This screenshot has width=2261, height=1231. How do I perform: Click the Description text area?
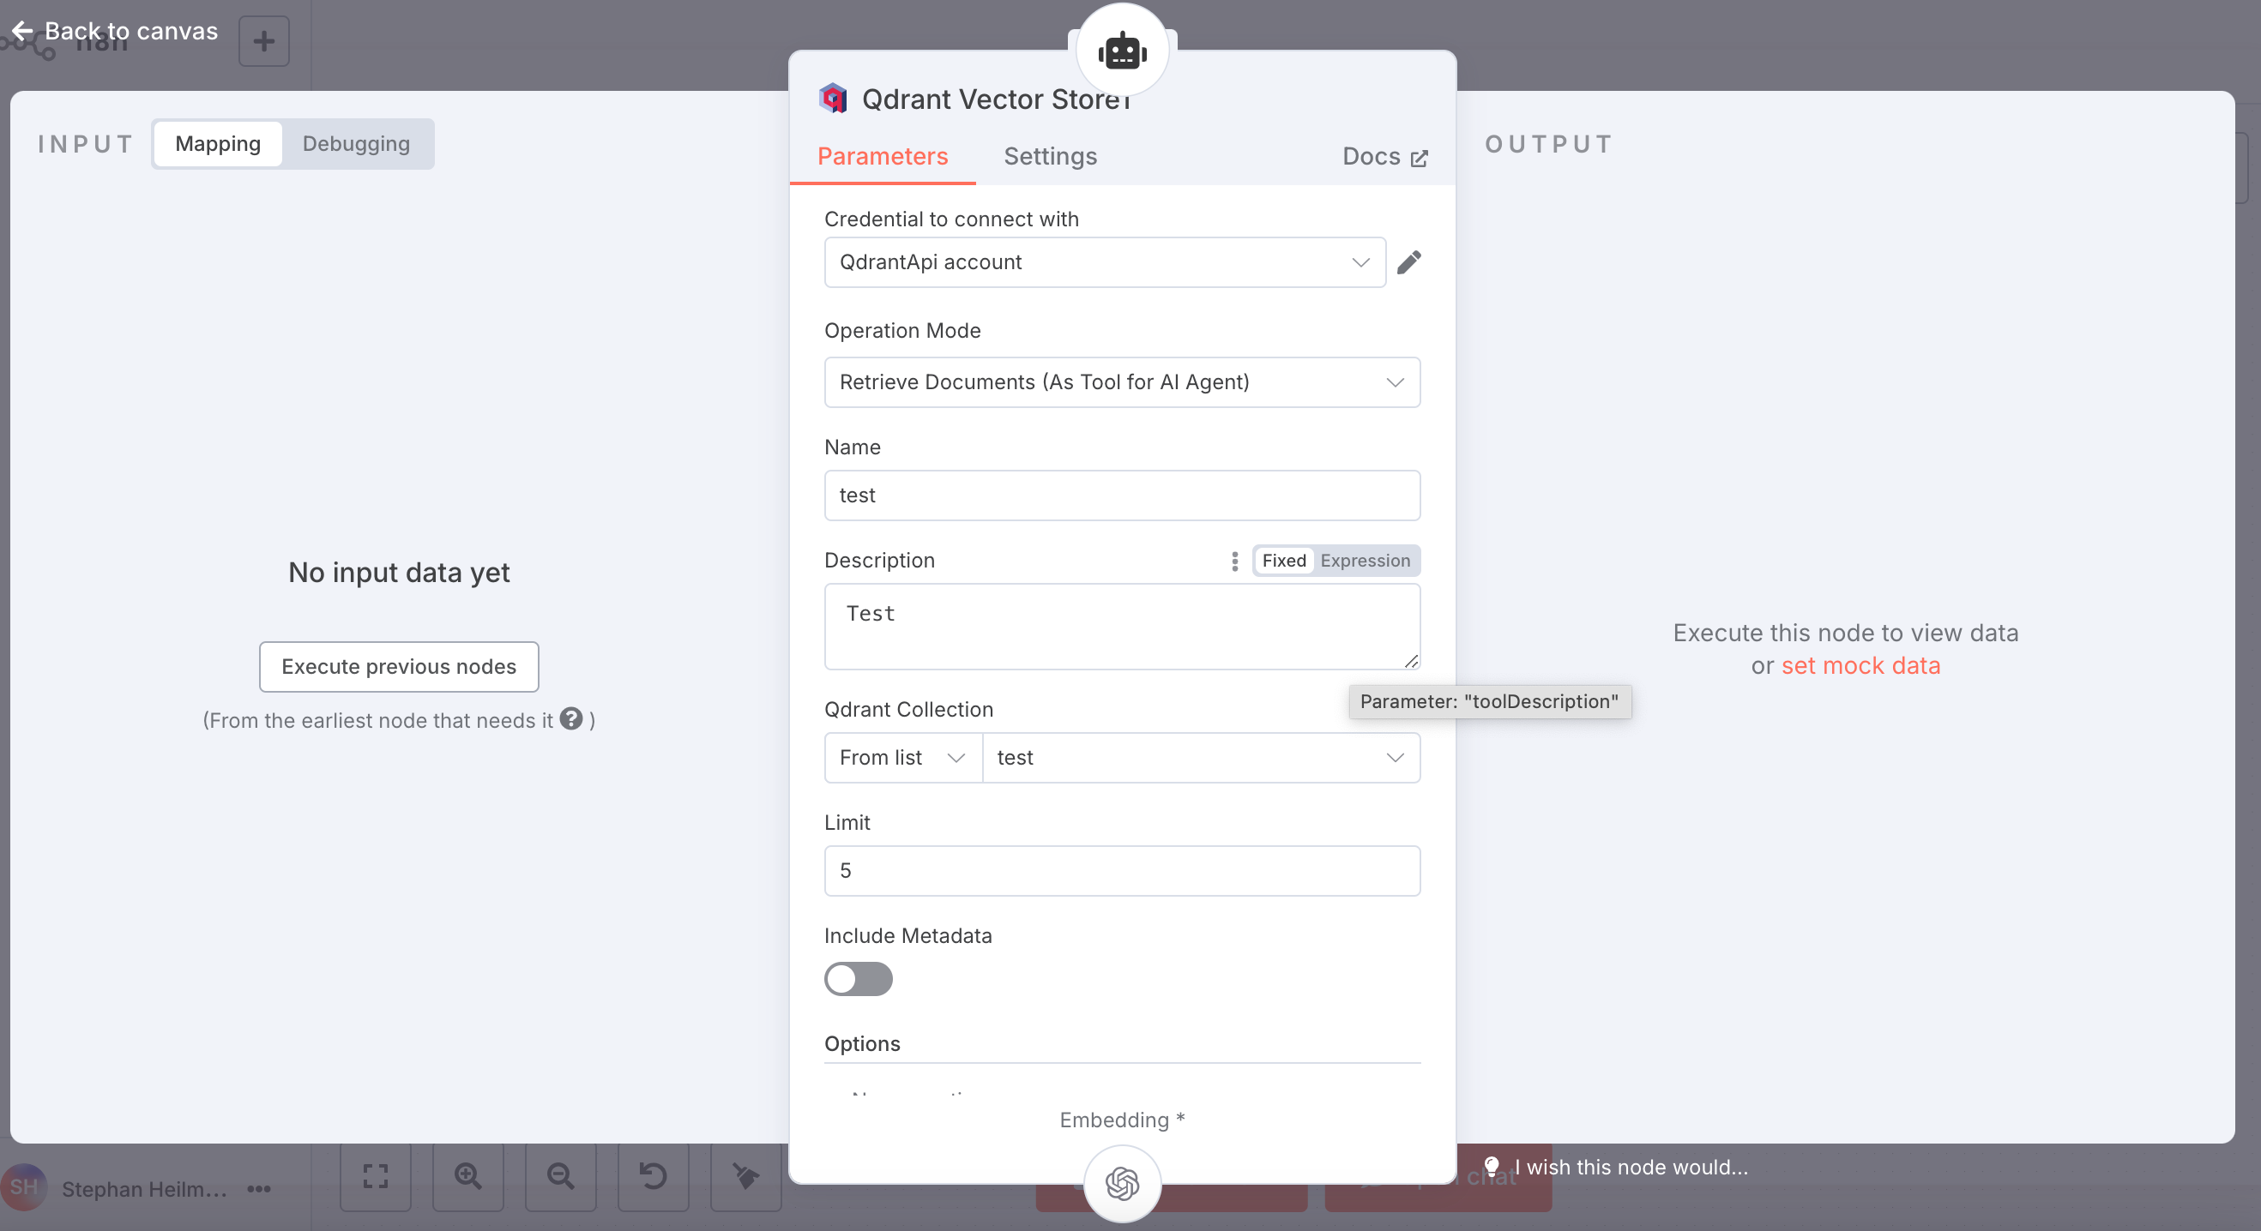coord(1123,628)
